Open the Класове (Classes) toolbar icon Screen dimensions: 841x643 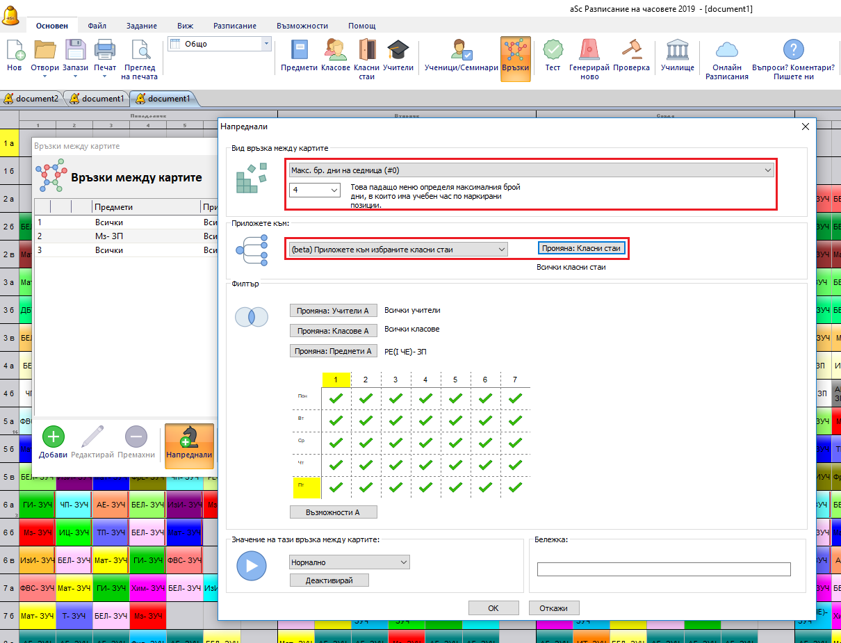336,51
